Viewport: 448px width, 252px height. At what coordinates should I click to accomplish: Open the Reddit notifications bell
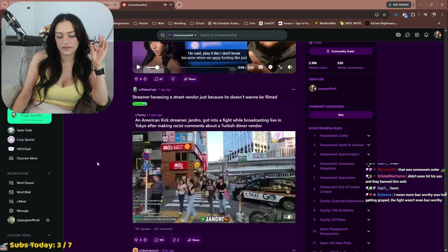[426, 35]
